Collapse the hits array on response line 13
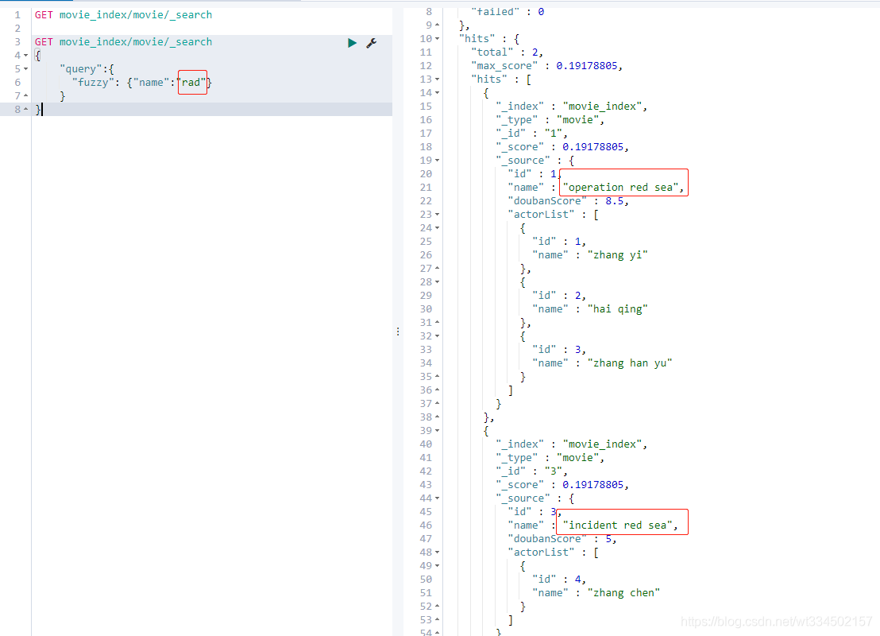This screenshot has width=880, height=636. click(437, 79)
